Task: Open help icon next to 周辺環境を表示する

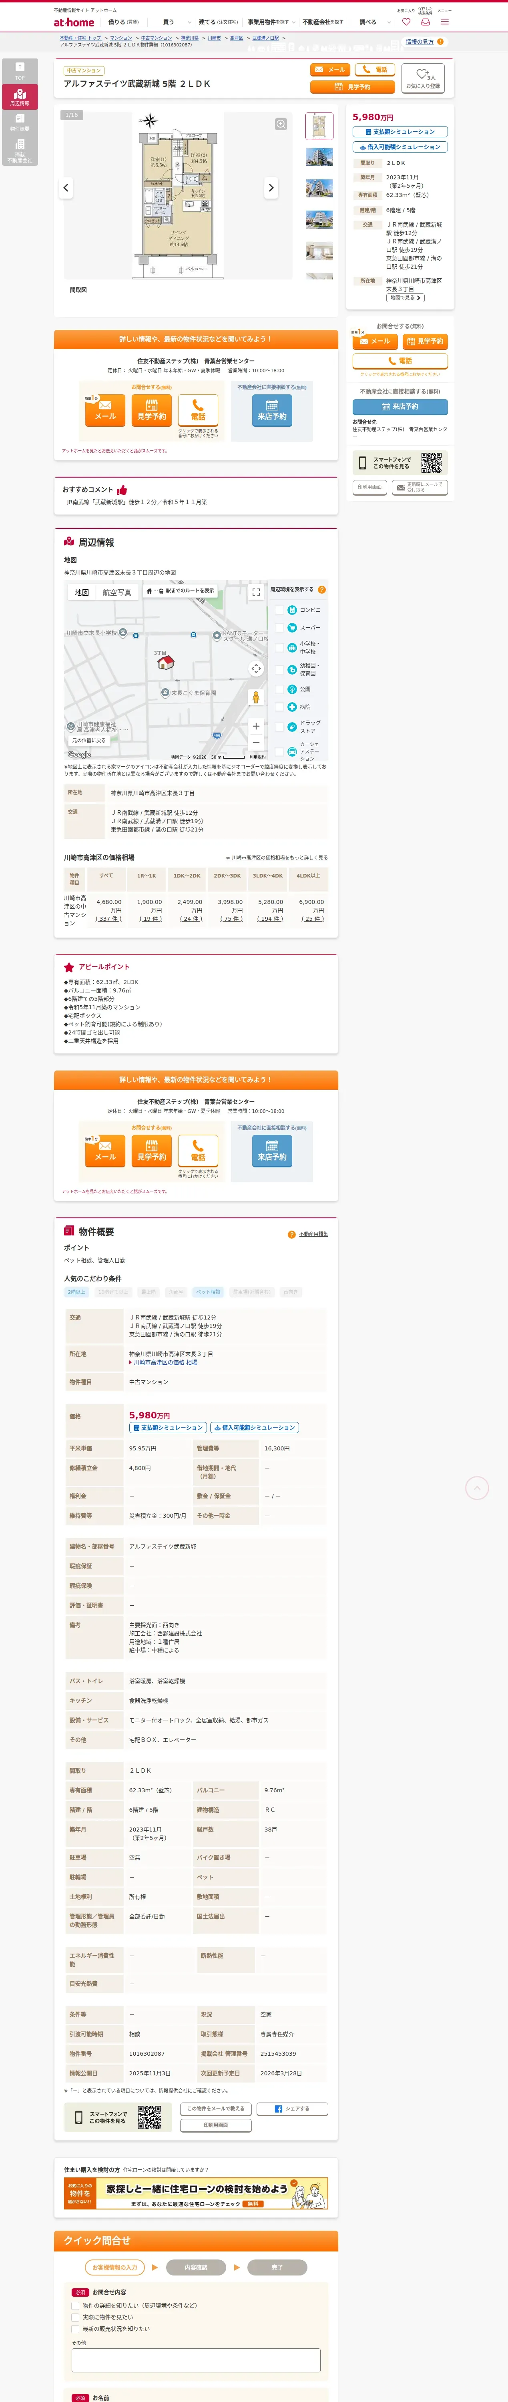Action: [321, 589]
